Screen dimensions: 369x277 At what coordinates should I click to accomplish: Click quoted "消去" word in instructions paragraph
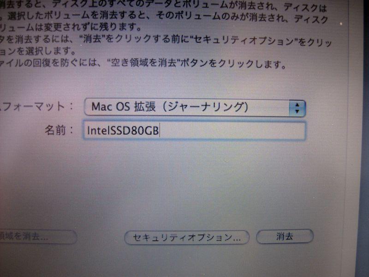pos(93,39)
